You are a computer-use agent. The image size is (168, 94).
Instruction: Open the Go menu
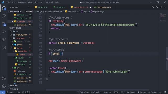tap(36, 2)
